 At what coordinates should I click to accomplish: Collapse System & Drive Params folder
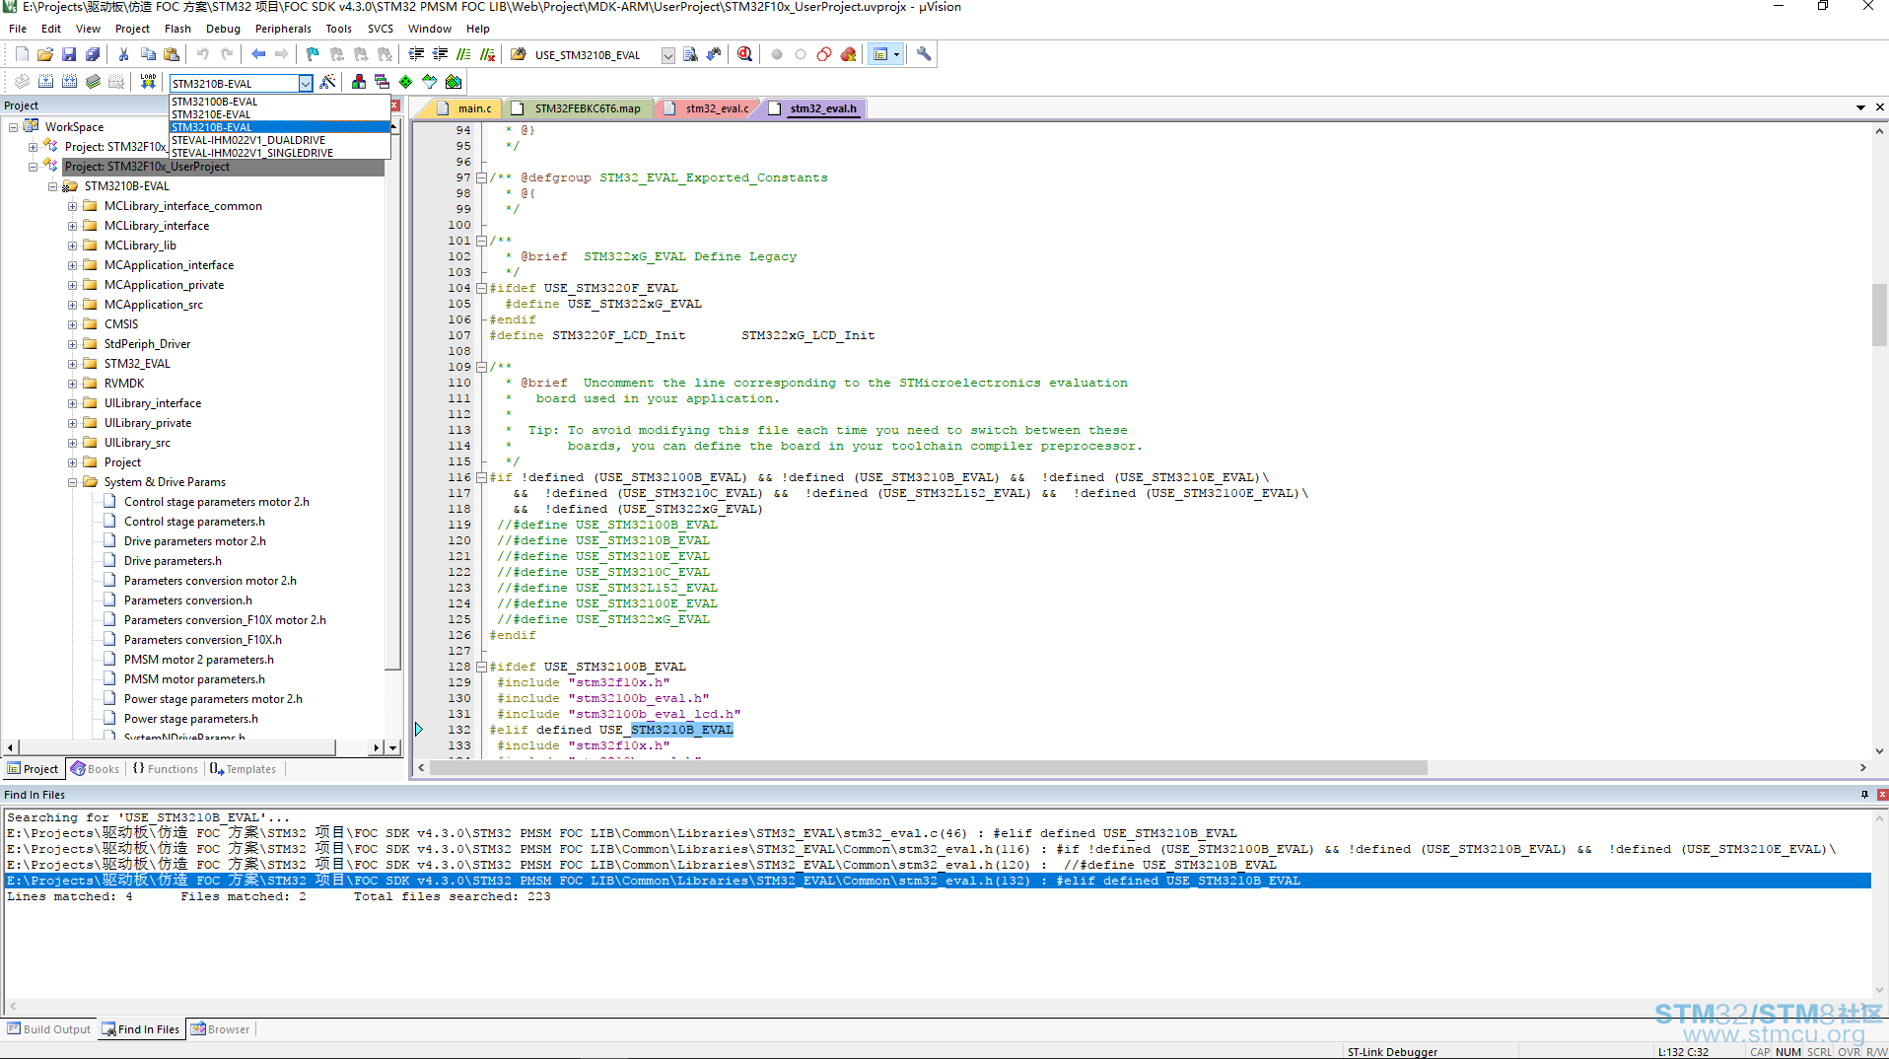pyautogui.click(x=72, y=482)
